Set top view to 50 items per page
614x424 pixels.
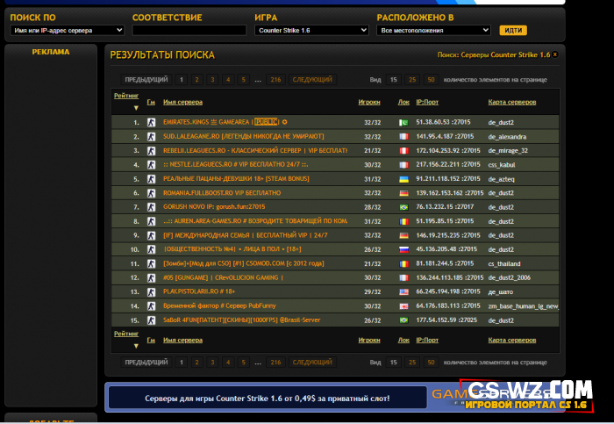point(431,79)
